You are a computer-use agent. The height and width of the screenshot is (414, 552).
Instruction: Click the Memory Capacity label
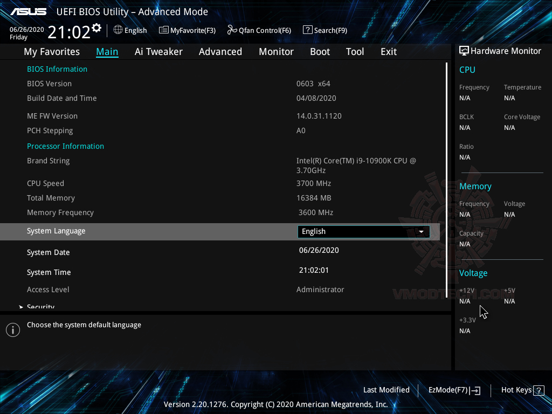[471, 233]
